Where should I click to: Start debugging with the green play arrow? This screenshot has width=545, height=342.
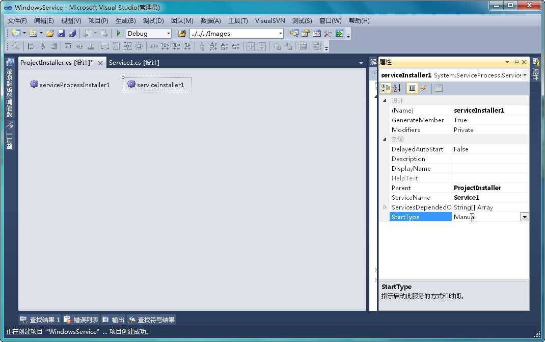[x=119, y=34]
